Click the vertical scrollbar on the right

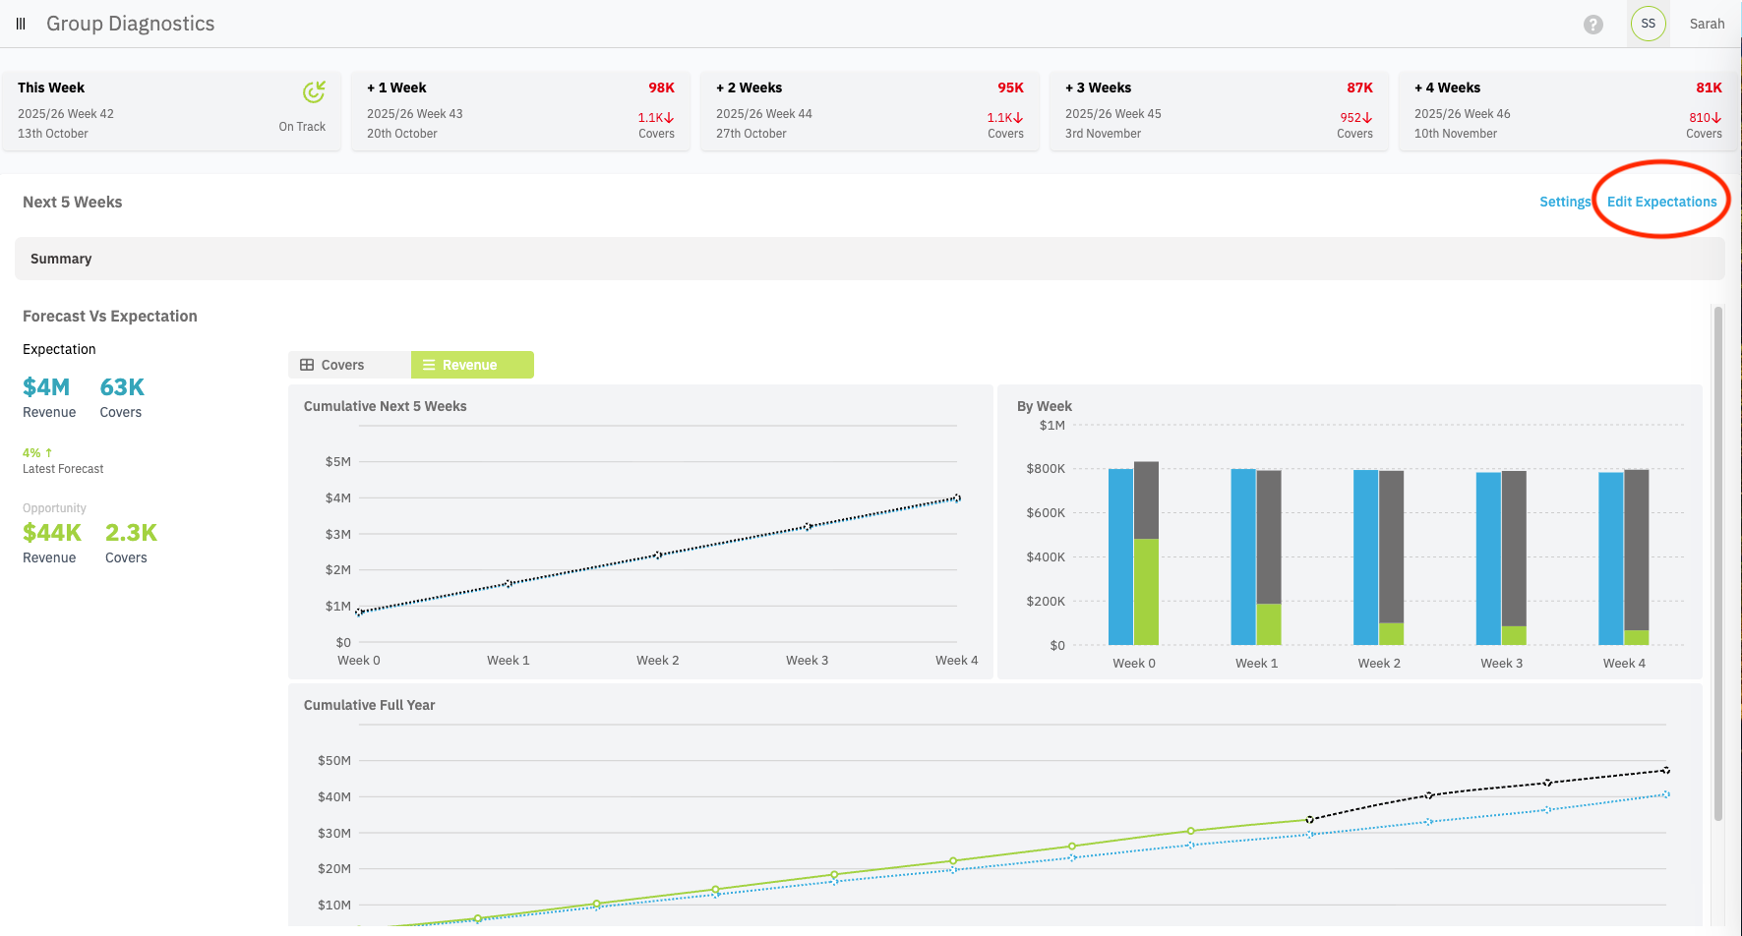pos(1717,560)
